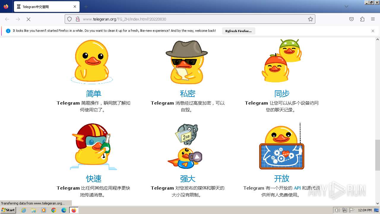Viewport: 380px width, 214px height.
Task: Click the page scrollbar down arrow
Action: 378,204
